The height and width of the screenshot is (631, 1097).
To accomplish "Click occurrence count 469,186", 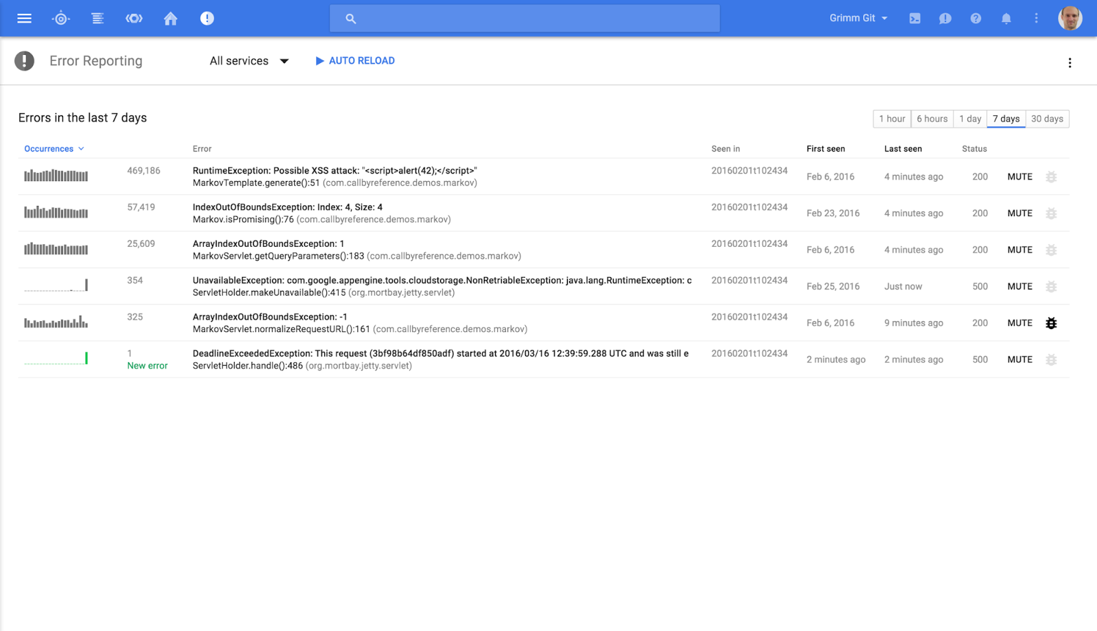I will [143, 171].
